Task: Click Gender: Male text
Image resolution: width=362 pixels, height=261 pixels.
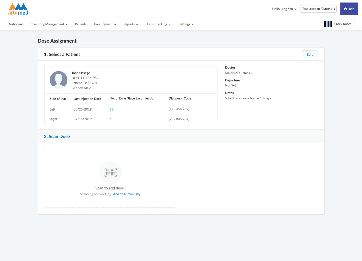Action: (81, 88)
